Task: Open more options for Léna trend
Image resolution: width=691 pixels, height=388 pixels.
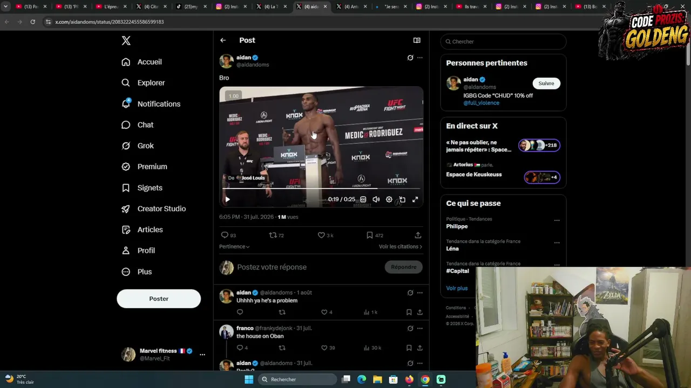Action: [x=557, y=242]
